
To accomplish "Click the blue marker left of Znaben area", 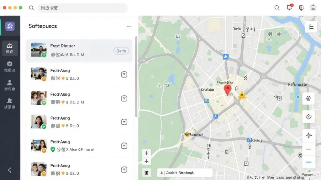I will [207, 101].
